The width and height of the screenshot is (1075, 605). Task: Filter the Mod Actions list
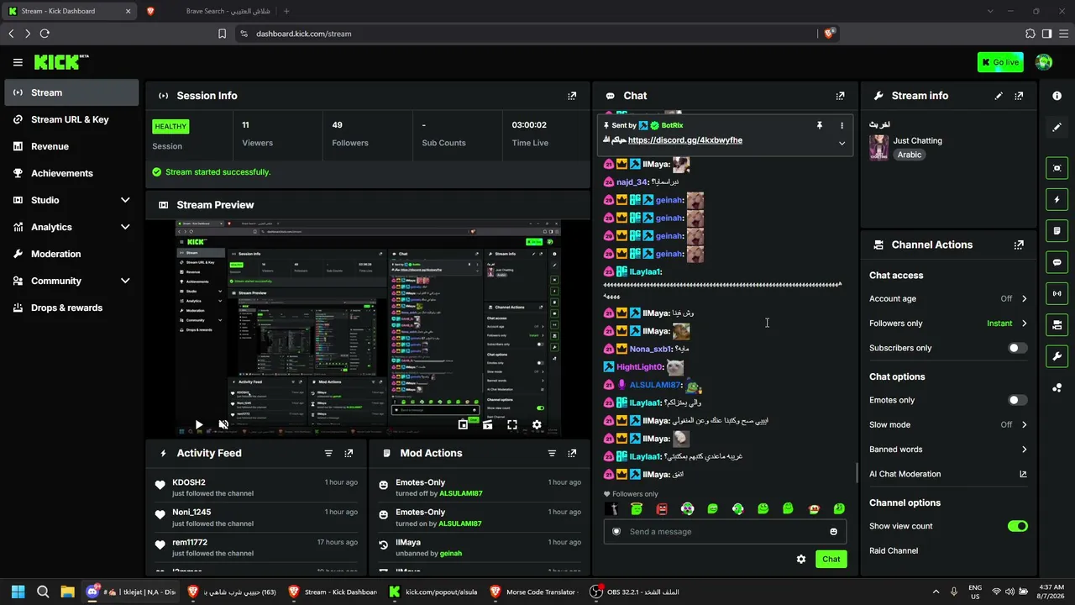tap(552, 453)
